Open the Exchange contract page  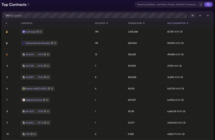pos(30,32)
